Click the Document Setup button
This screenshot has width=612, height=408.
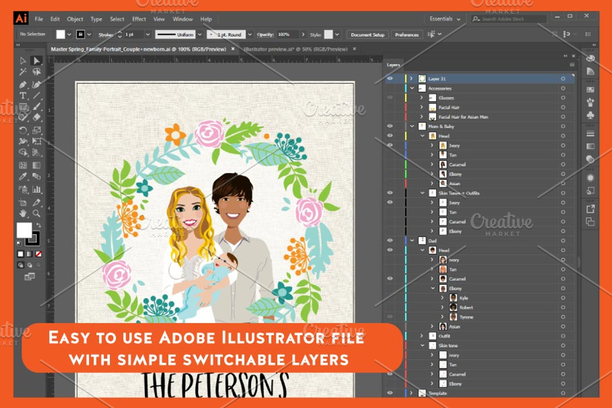(x=368, y=35)
